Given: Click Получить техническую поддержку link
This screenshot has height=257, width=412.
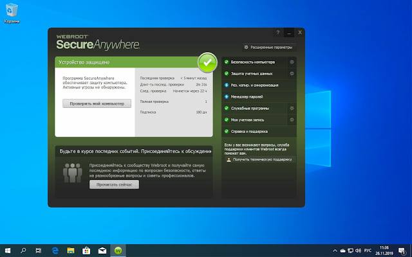Looking at the screenshot, I should (259, 159).
